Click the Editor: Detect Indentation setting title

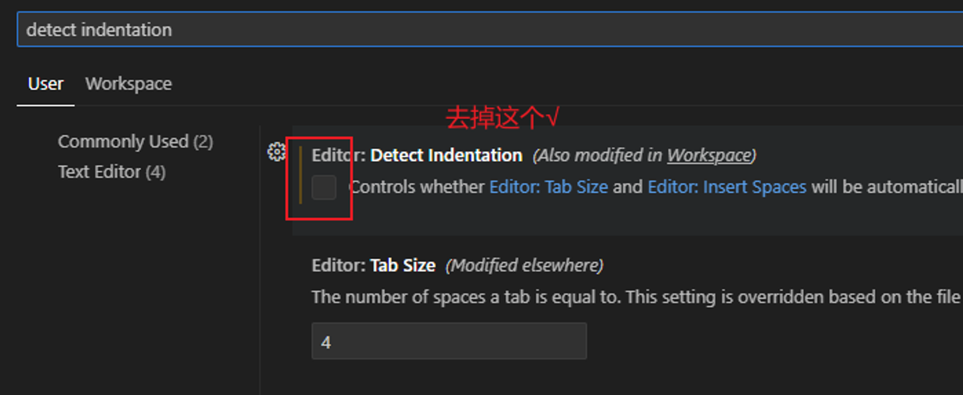(416, 155)
